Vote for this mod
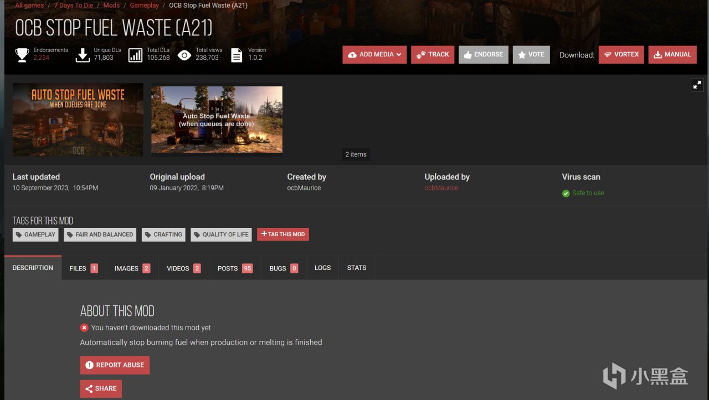This screenshot has width=709, height=400. click(531, 55)
